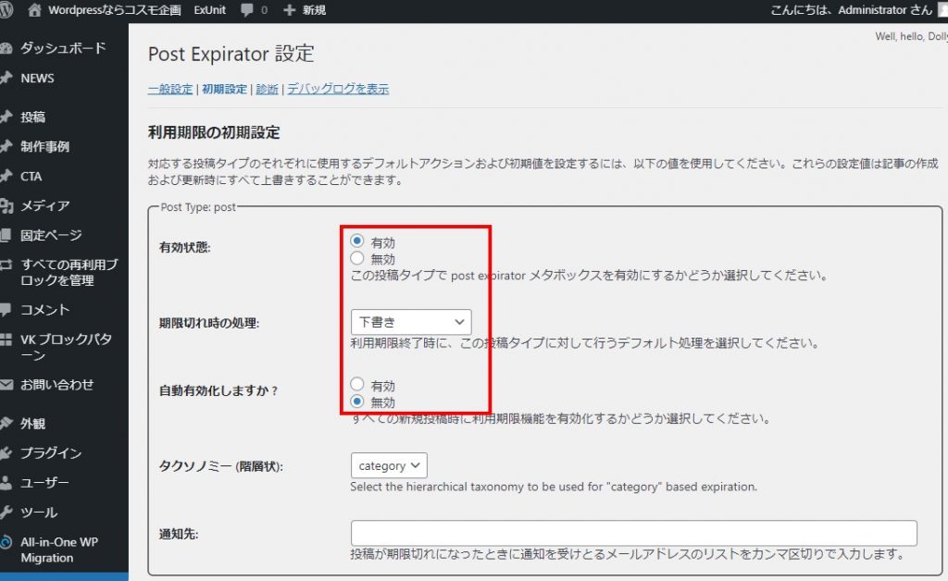Click the ExUnit link in admin bar

coord(209,10)
